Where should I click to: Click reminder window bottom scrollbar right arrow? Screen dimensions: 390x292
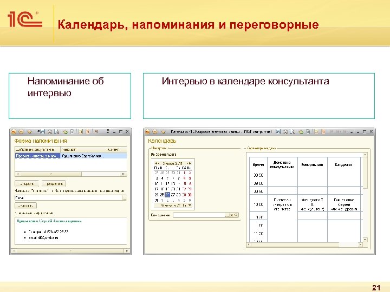coord(127,251)
